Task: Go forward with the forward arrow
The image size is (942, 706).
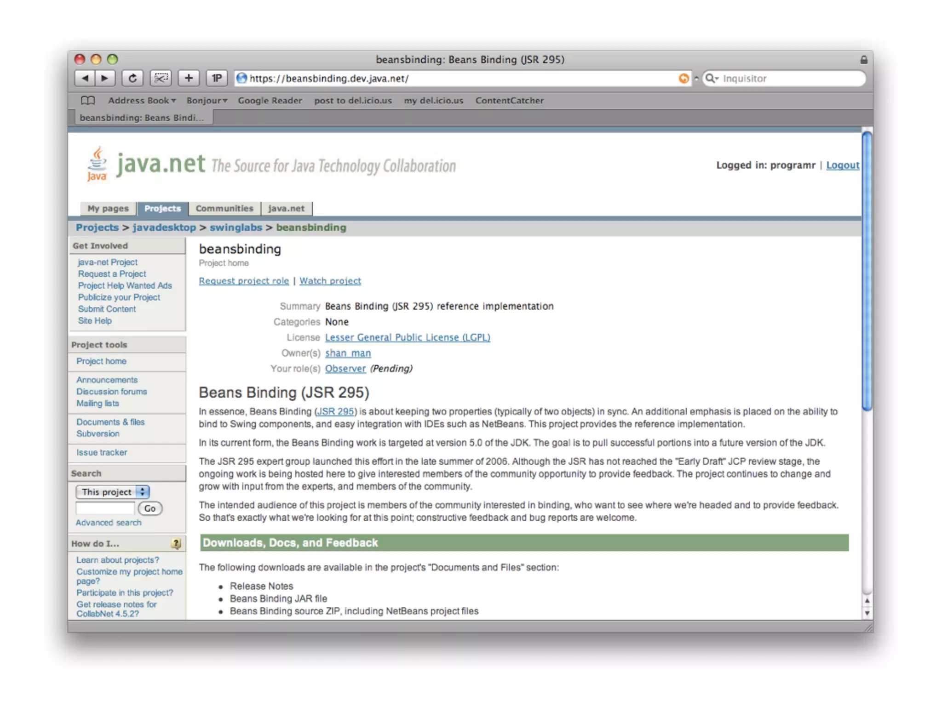Action: tap(105, 78)
